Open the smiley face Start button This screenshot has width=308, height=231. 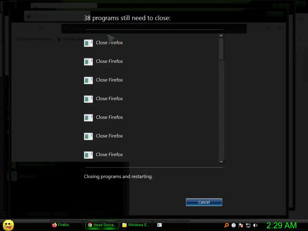click(8, 225)
